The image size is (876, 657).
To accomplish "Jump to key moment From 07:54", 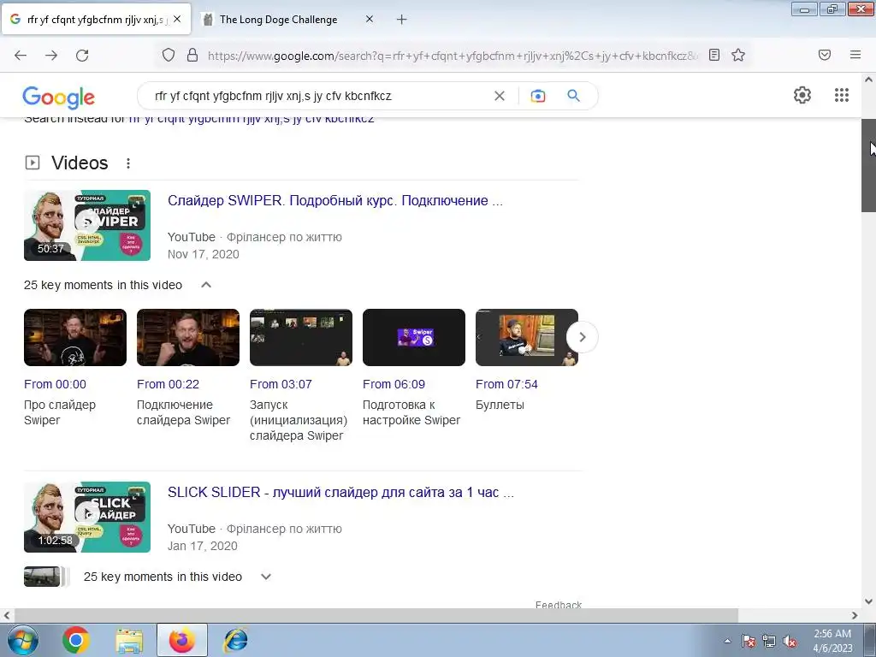I will [x=506, y=384].
